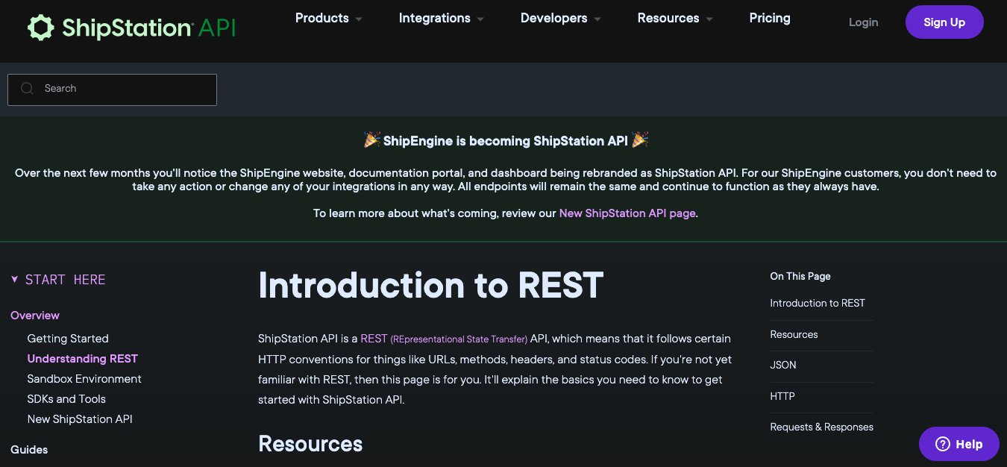
Task: Click the Login link
Action: pyautogui.click(x=863, y=22)
